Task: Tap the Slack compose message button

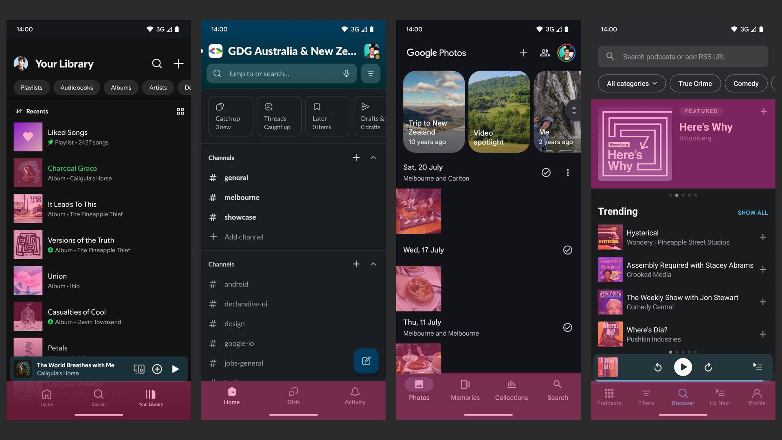Action: (366, 361)
